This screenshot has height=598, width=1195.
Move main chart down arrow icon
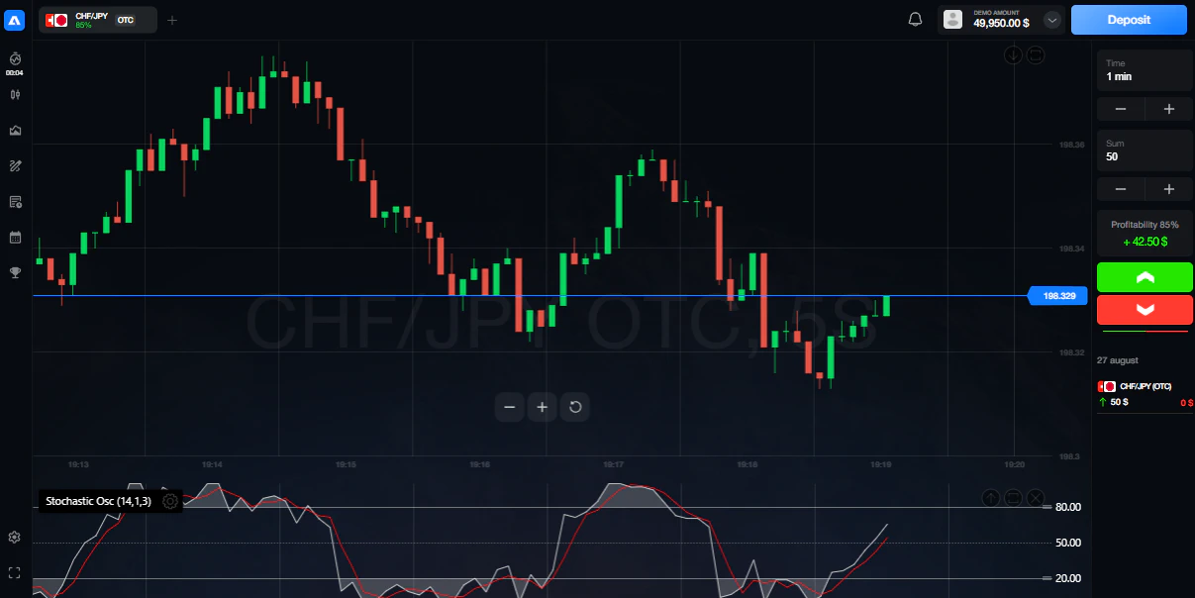click(1013, 55)
